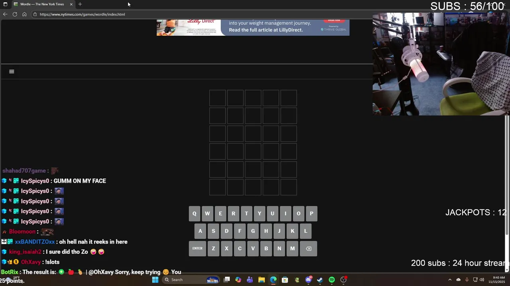Open the Wordle hamburger menu
The width and height of the screenshot is (510, 286).
12,71
